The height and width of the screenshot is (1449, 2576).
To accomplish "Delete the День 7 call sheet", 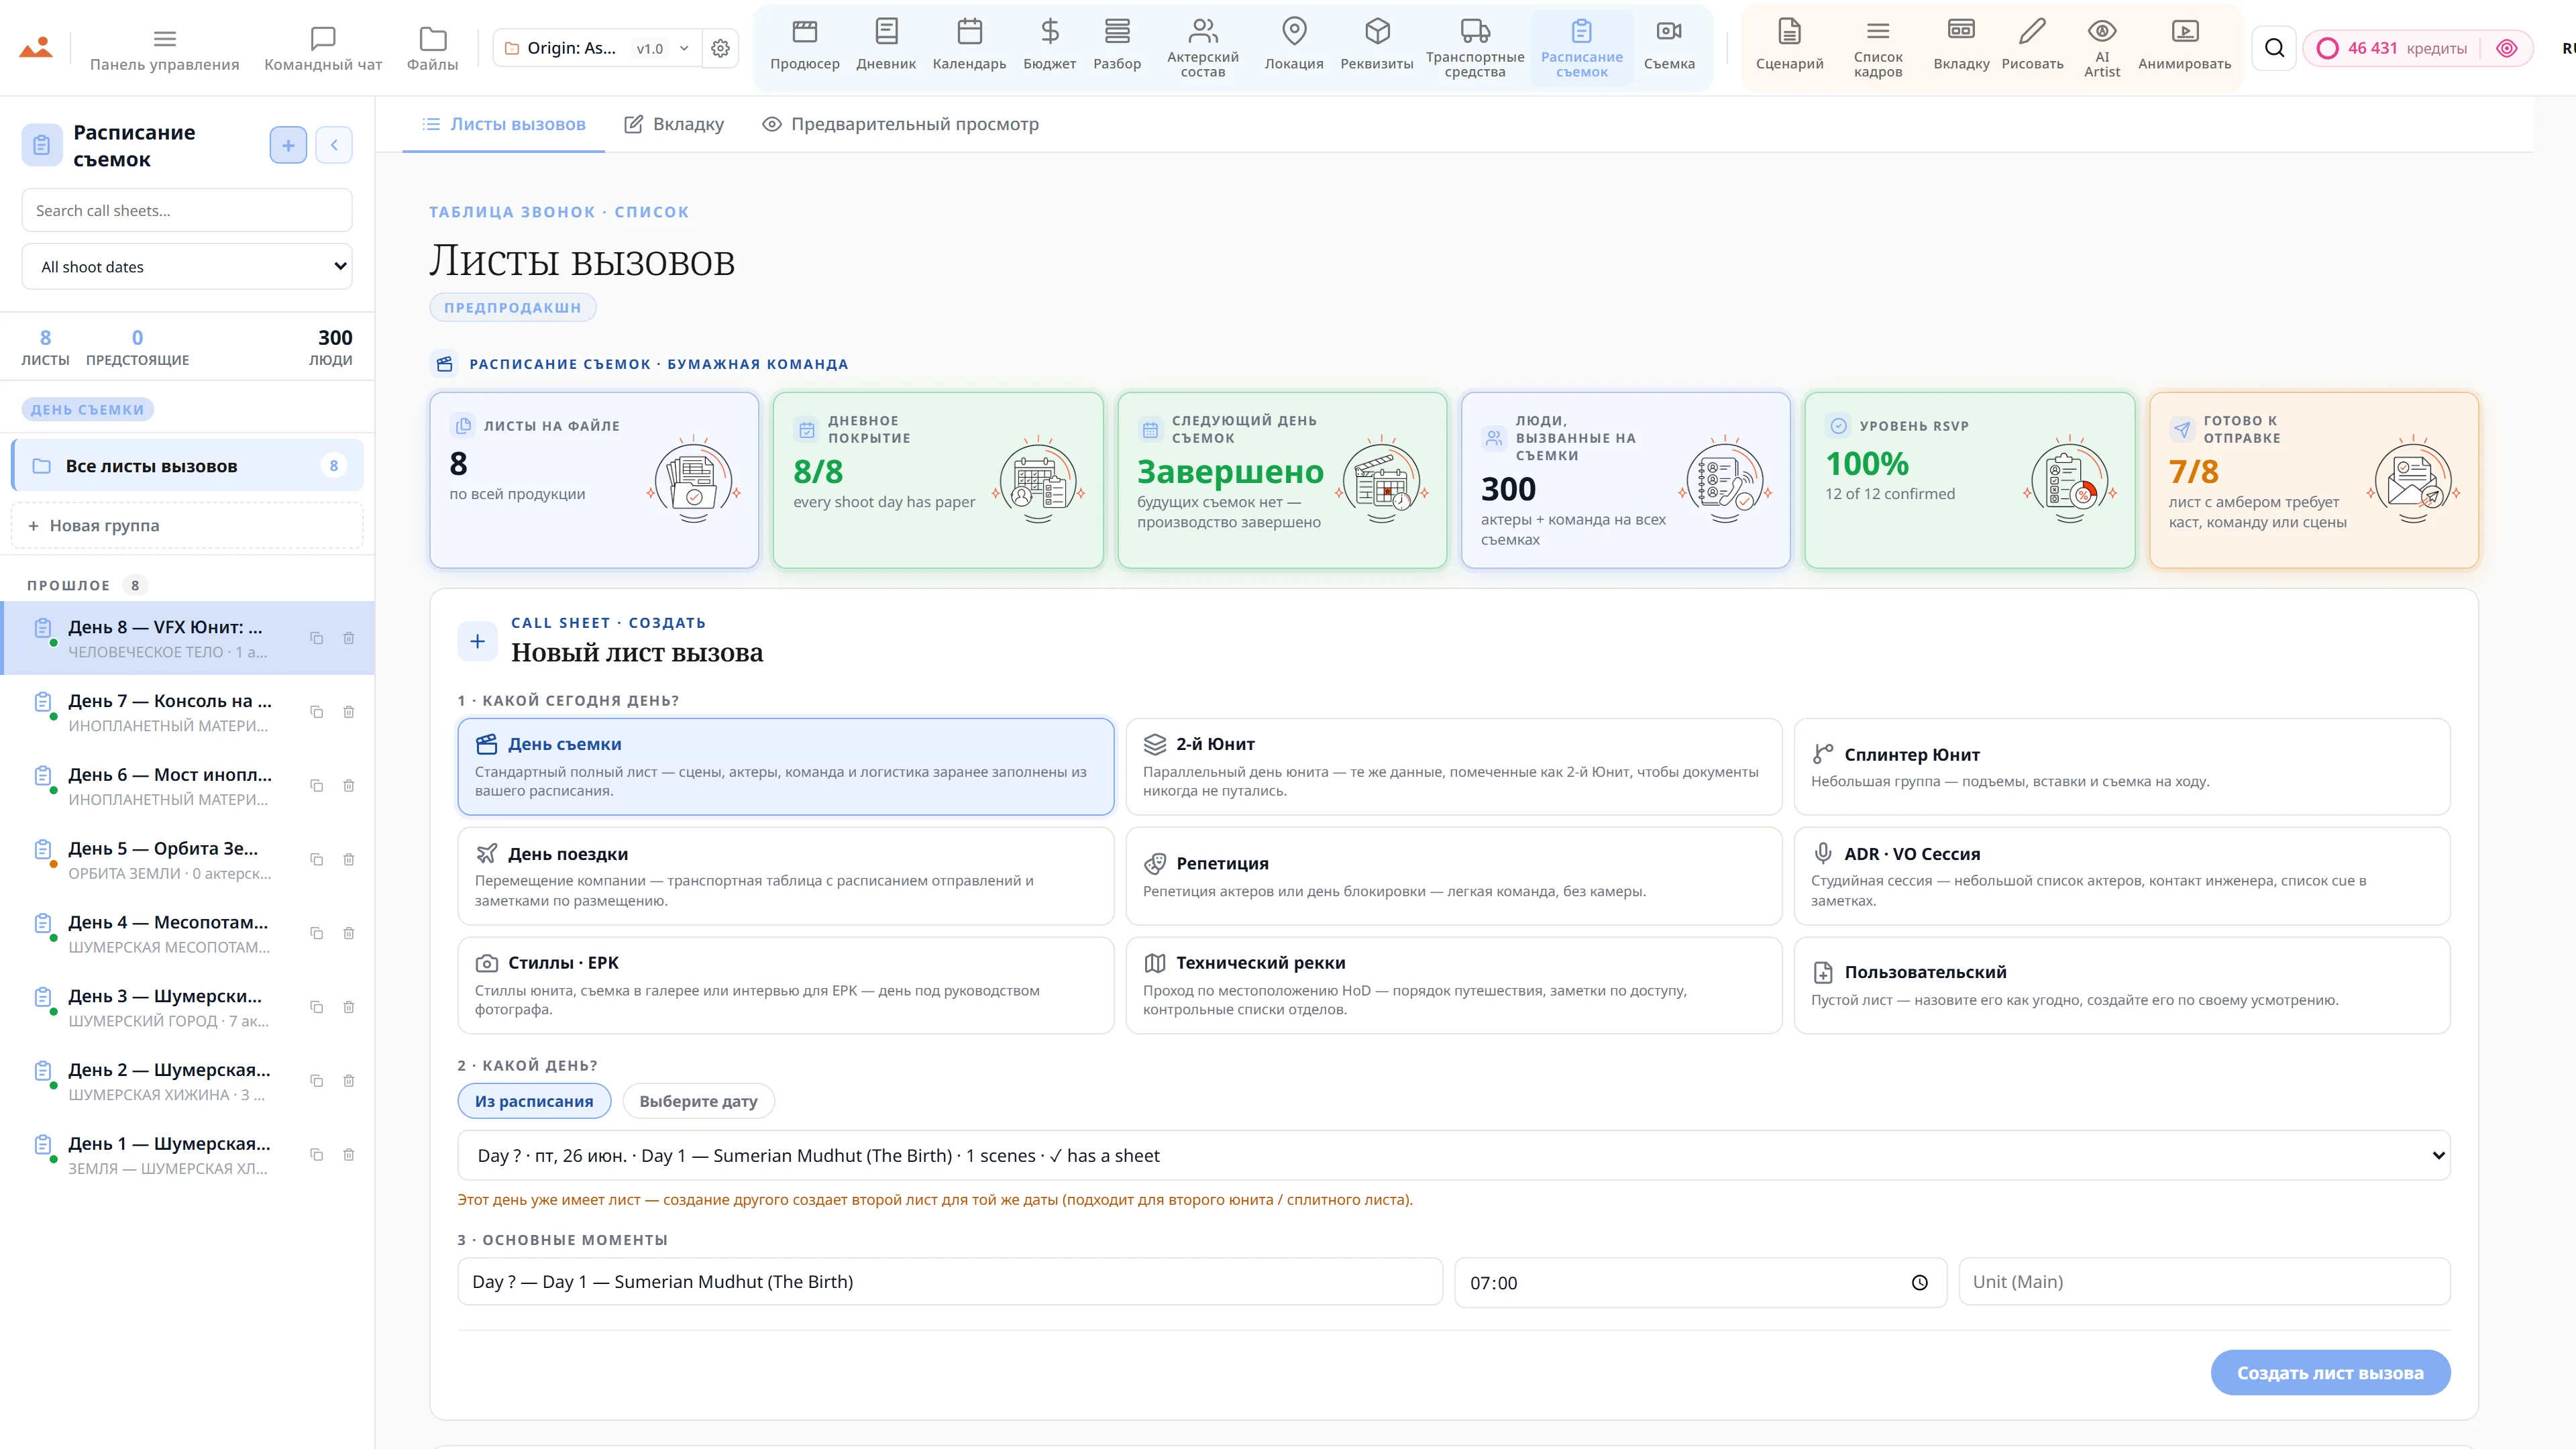I will [x=349, y=712].
